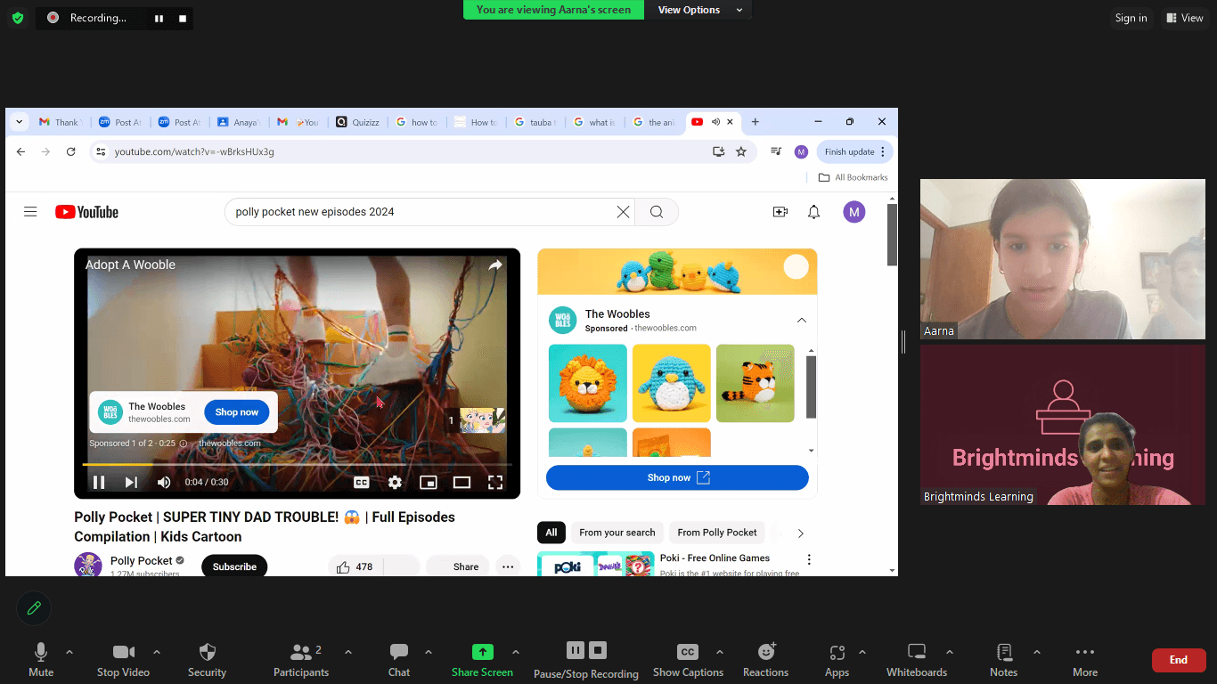Click the annotation pencil icon
The image size is (1217, 684).
click(x=34, y=608)
